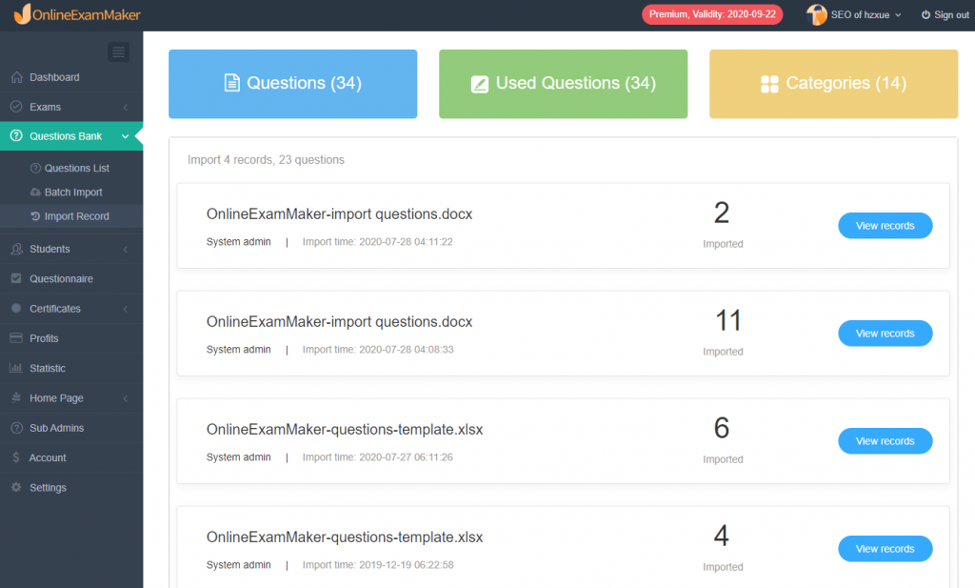Image resolution: width=975 pixels, height=588 pixels.
Task: Select Questions List in the sidebar
Action: pyautogui.click(x=76, y=168)
